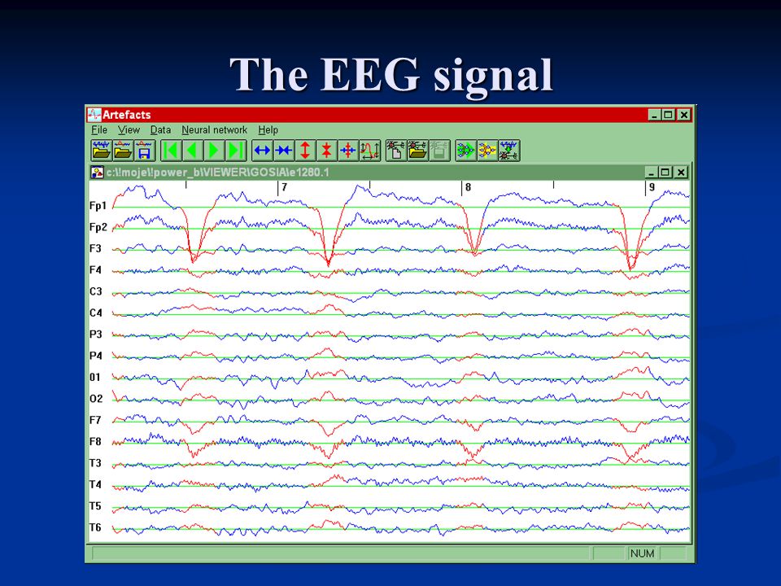Image resolution: width=781 pixels, height=586 pixels.
Task: Click the signal-to-network green down arrow icon
Action: 509,150
